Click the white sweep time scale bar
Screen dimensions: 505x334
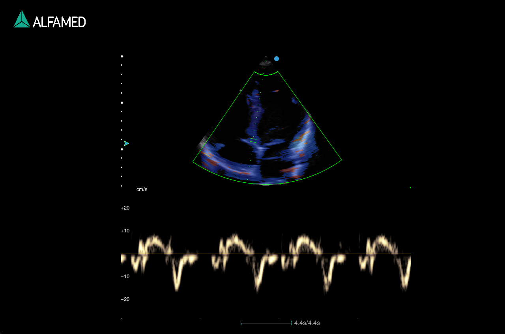pos(266,323)
